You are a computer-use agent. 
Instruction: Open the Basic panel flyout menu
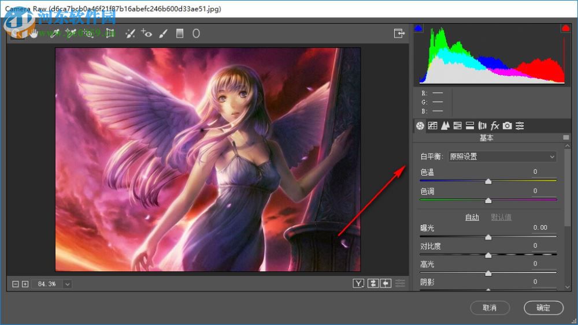click(x=566, y=137)
